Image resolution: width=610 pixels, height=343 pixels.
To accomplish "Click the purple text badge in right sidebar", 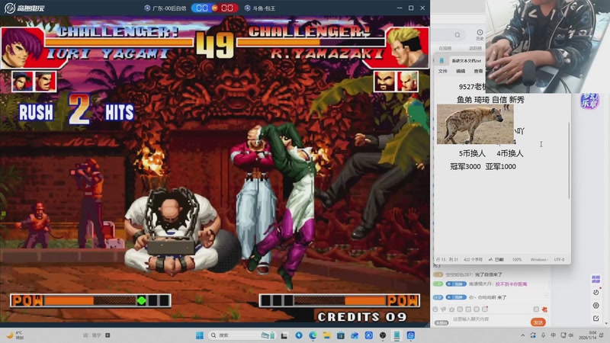I will 596,279.
